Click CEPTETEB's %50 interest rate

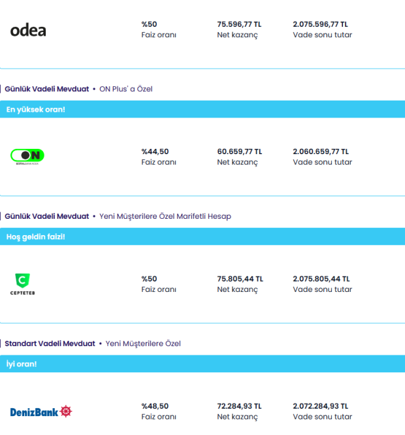point(150,279)
